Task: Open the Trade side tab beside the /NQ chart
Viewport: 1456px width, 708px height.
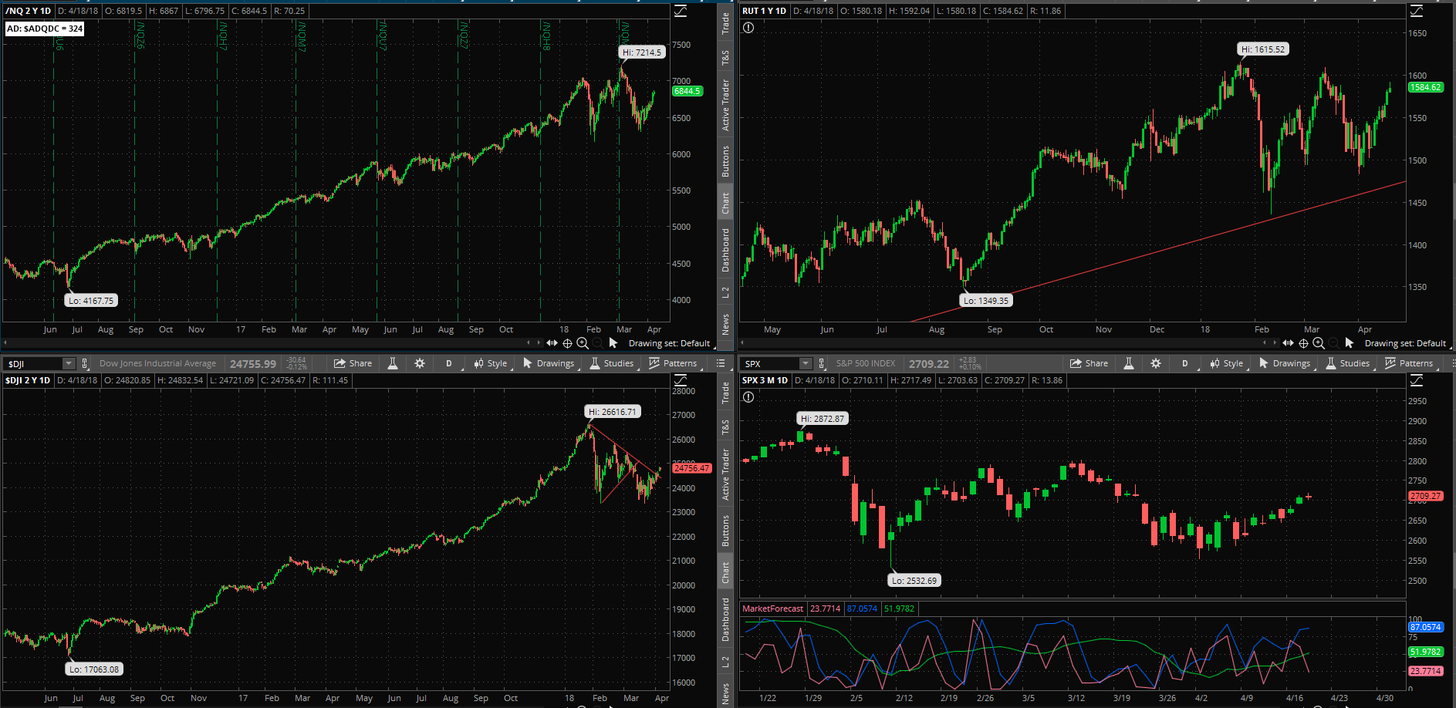Action: pyautogui.click(x=725, y=23)
